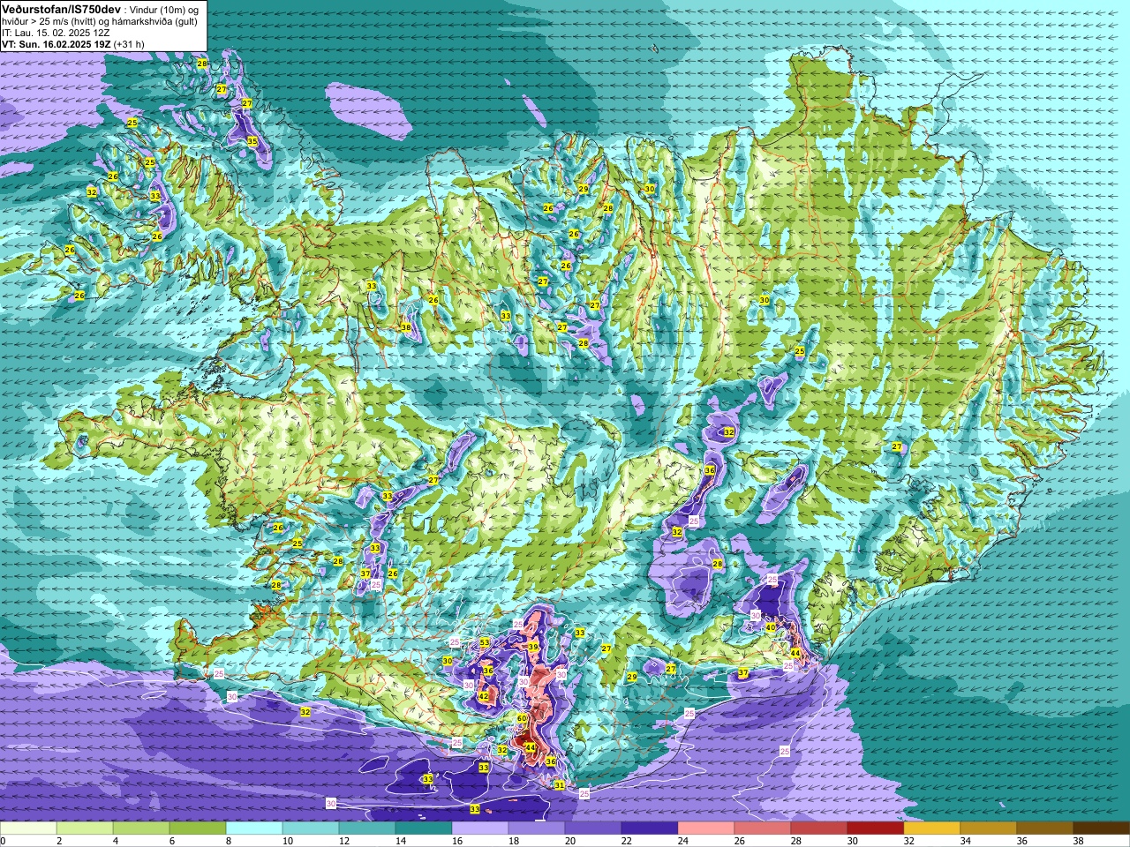Click the 6–8 m/s olive green legend swatch
1130x847 pixels.
click(x=198, y=828)
